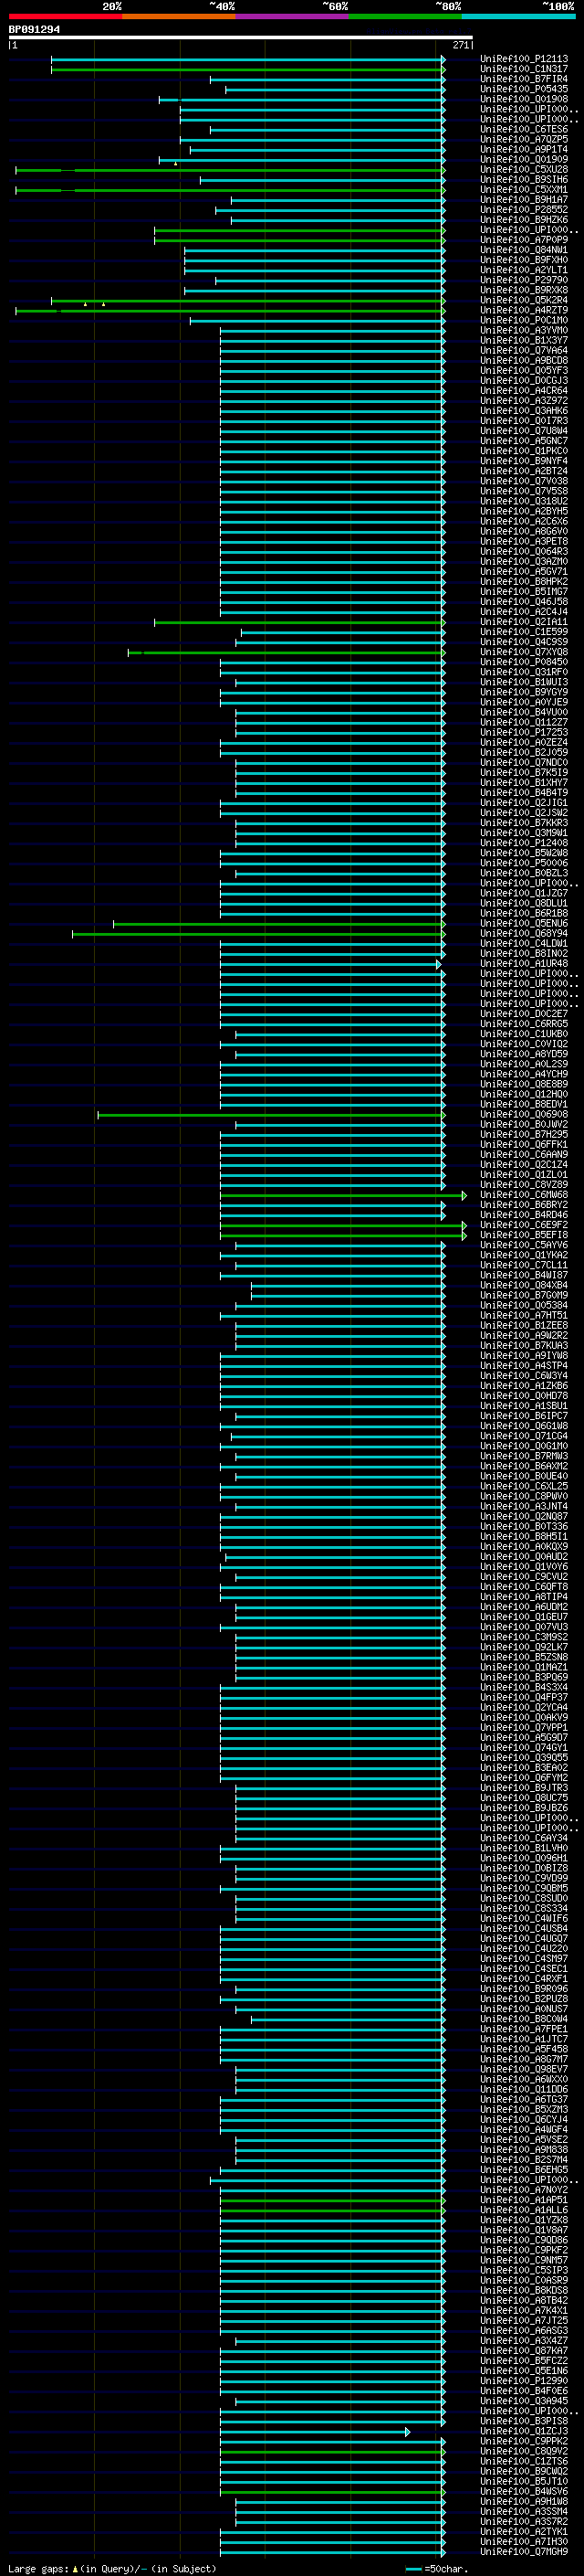The width and height of the screenshot is (584, 2576).
Task: Open hit UniRef100_Q7NDC0
Action: click(524, 762)
